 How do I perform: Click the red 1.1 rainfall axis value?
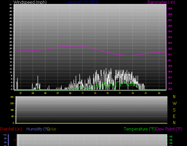click(x=15, y=140)
